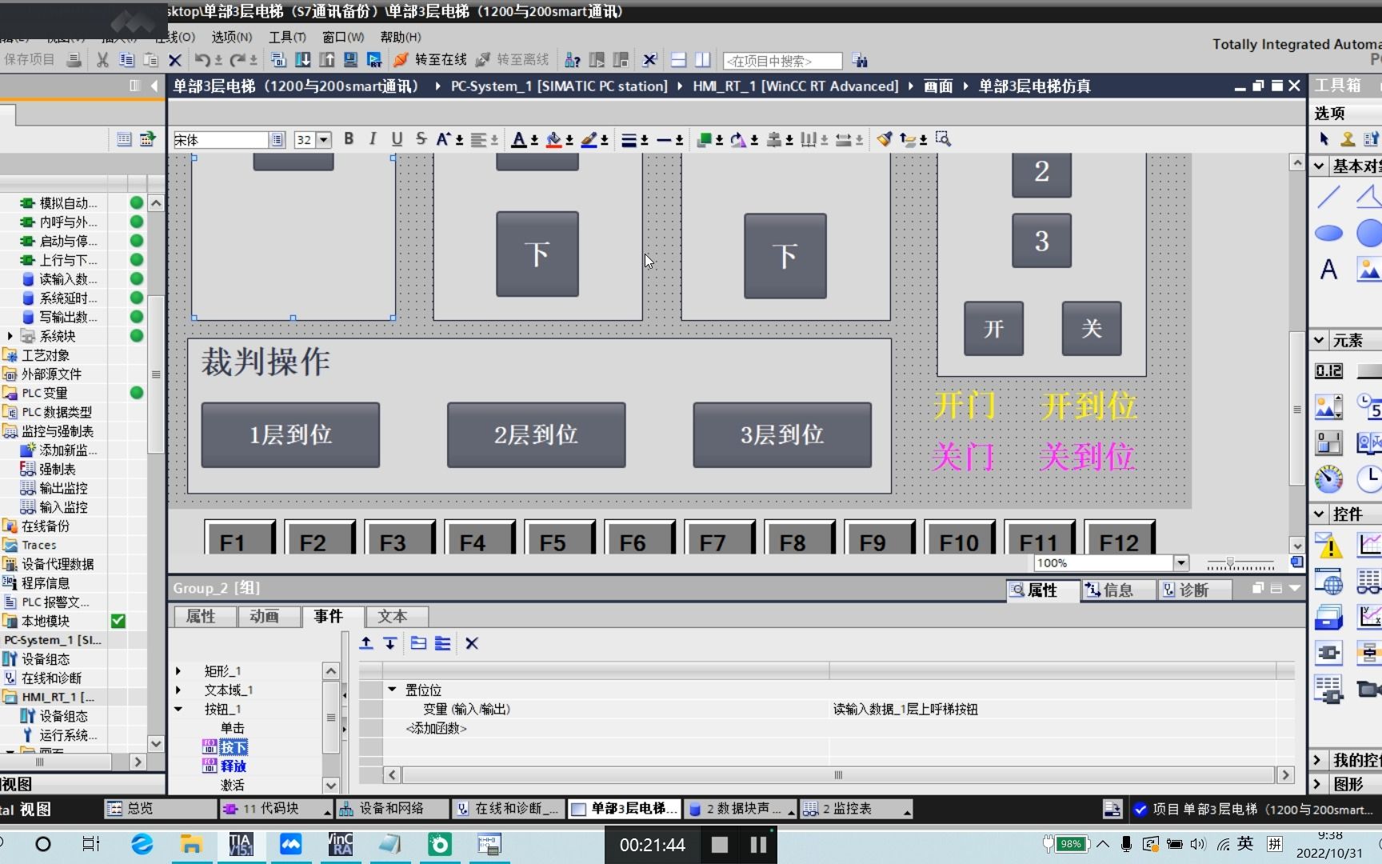Select the pointer tool in toolbox options

click(x=1324, y=139)
